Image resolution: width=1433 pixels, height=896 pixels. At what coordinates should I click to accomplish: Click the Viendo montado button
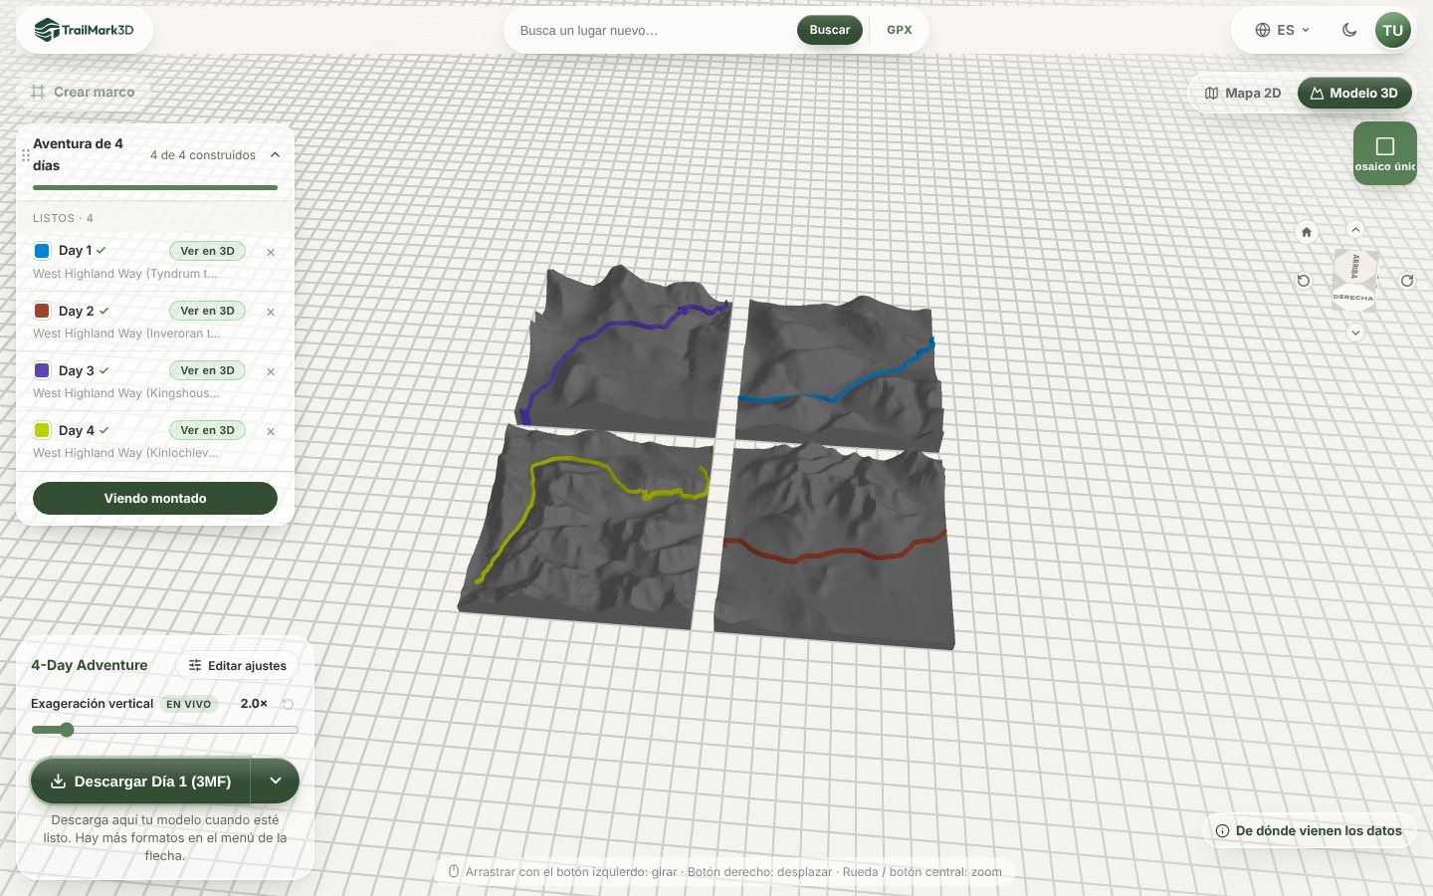pyautogui.click(x=155, y=499)
